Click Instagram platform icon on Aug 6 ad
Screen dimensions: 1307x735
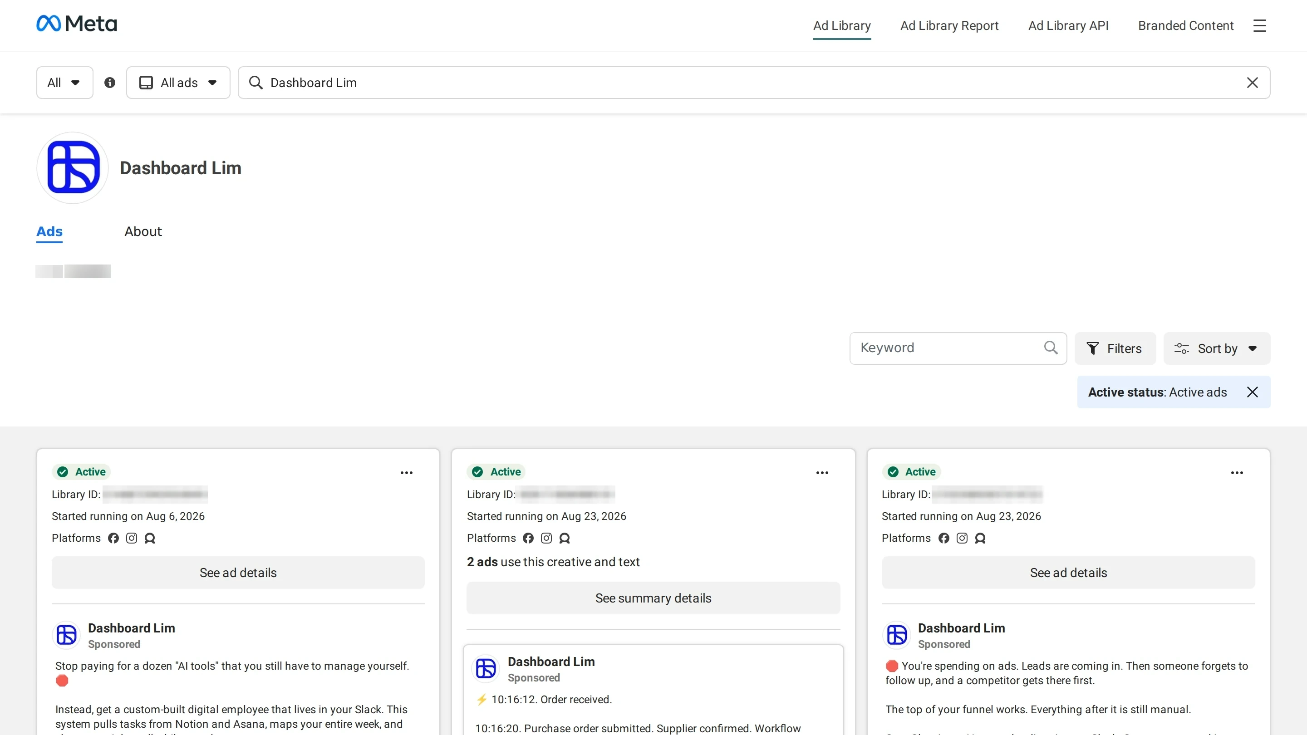click(132, 538)
